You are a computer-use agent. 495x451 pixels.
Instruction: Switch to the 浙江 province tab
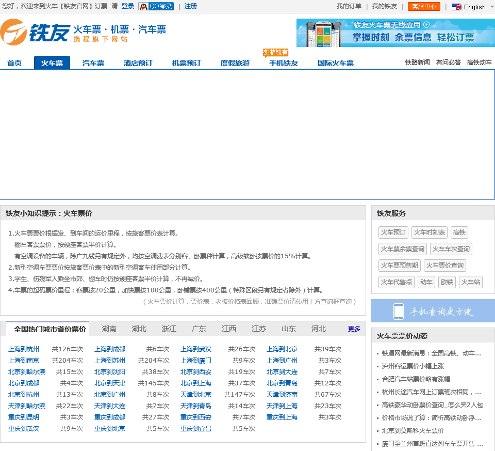coord(169,329)
